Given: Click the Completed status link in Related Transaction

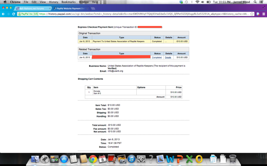Looking at the screenshot, I should click(x=157, y=57).
